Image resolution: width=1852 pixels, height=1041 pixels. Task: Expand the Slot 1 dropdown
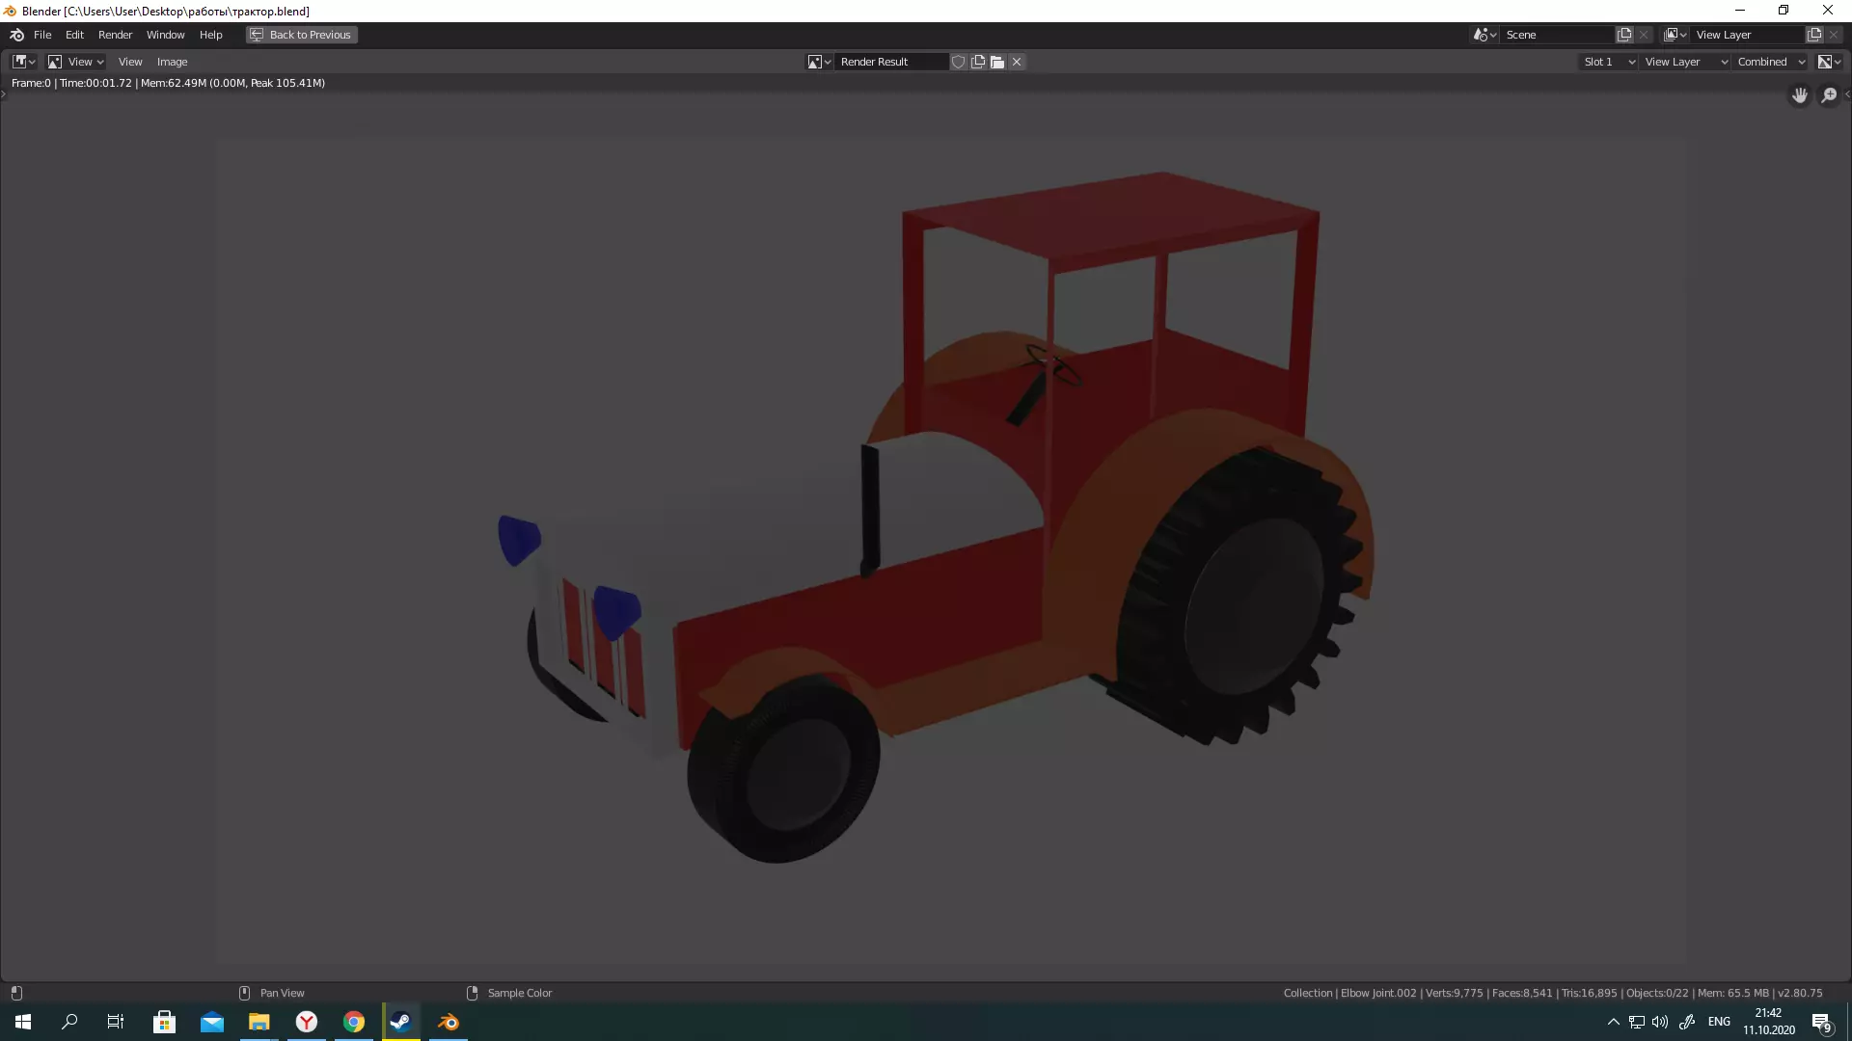point(1608,62)
